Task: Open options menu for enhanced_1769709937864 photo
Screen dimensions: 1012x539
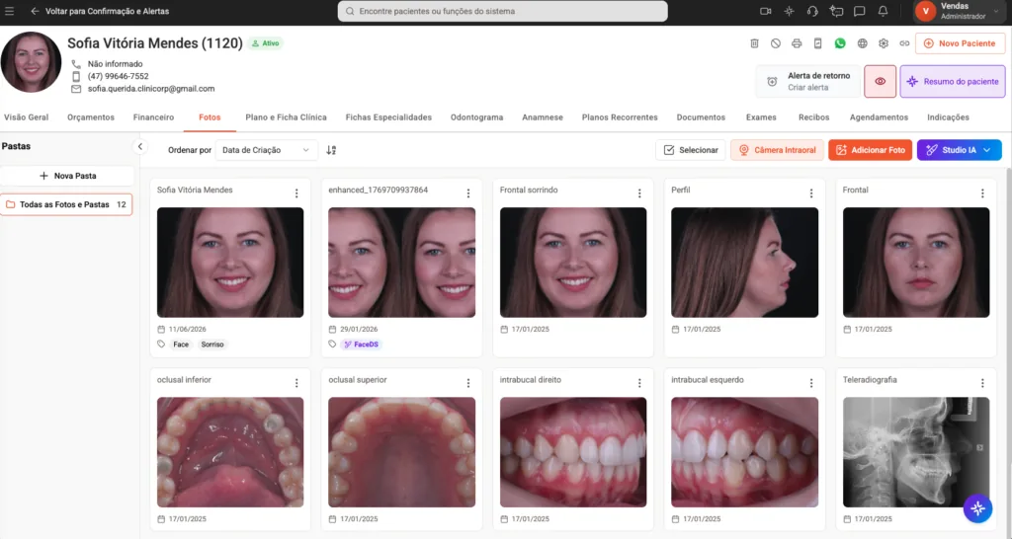Action: tap(467, 193)
